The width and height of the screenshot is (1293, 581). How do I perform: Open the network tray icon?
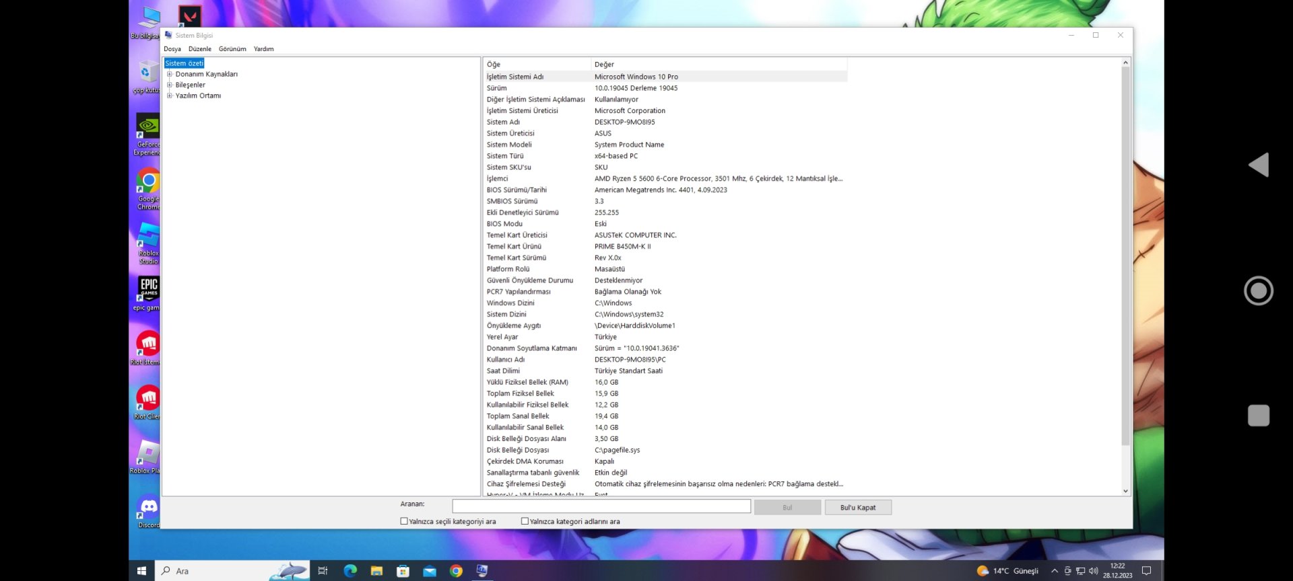click(1080, 571)
